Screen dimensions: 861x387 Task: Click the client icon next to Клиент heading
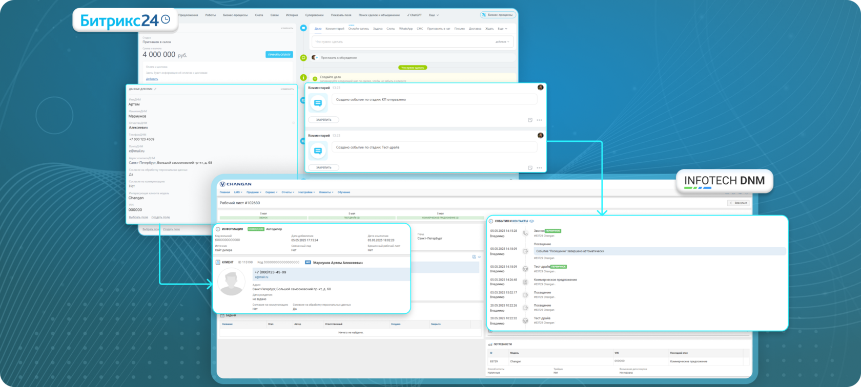tap(218, 262)
